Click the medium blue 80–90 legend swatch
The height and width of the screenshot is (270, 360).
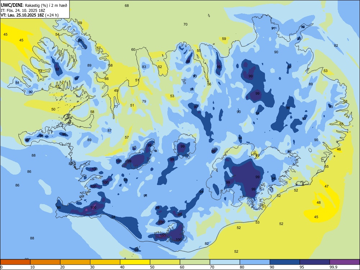tap(255, 262)
